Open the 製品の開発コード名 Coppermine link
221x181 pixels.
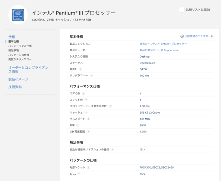[x=159, y=50]
